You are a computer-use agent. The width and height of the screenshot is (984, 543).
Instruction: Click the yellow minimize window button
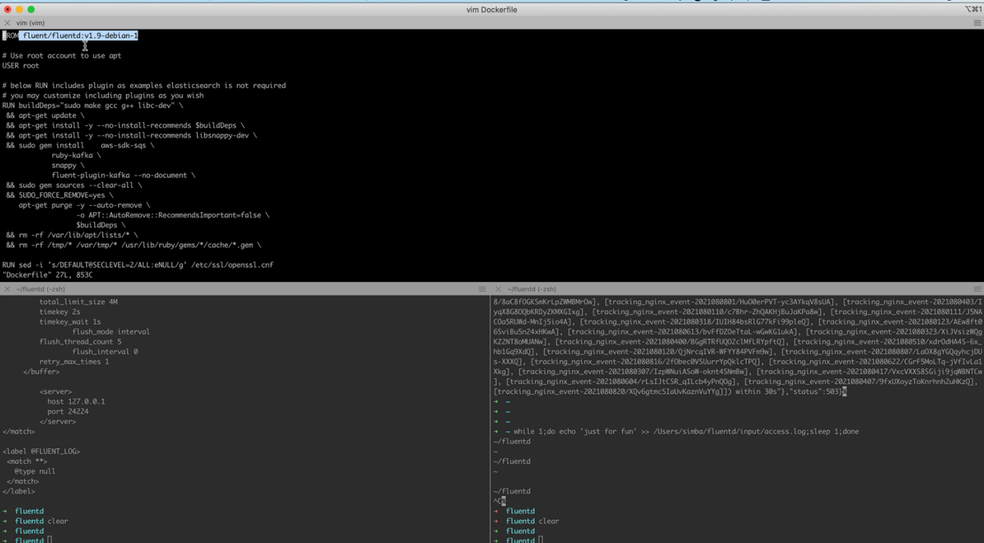pos(19,10)
